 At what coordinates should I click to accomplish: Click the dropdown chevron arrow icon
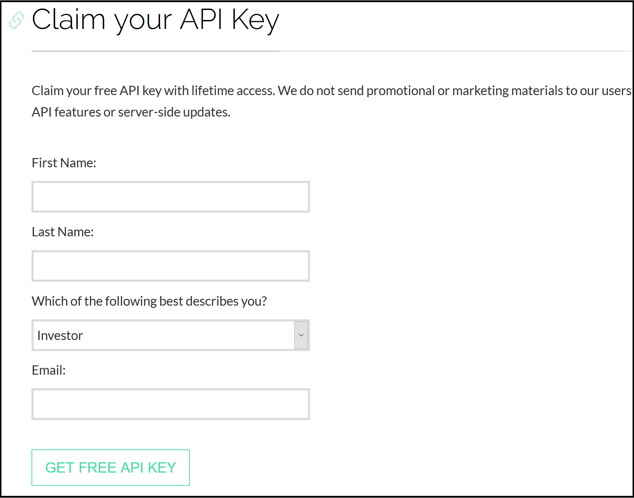(x=301, y=335)
